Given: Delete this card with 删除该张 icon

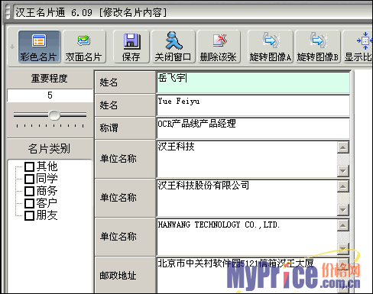Looking at the screenshot, I should point(219,47).
